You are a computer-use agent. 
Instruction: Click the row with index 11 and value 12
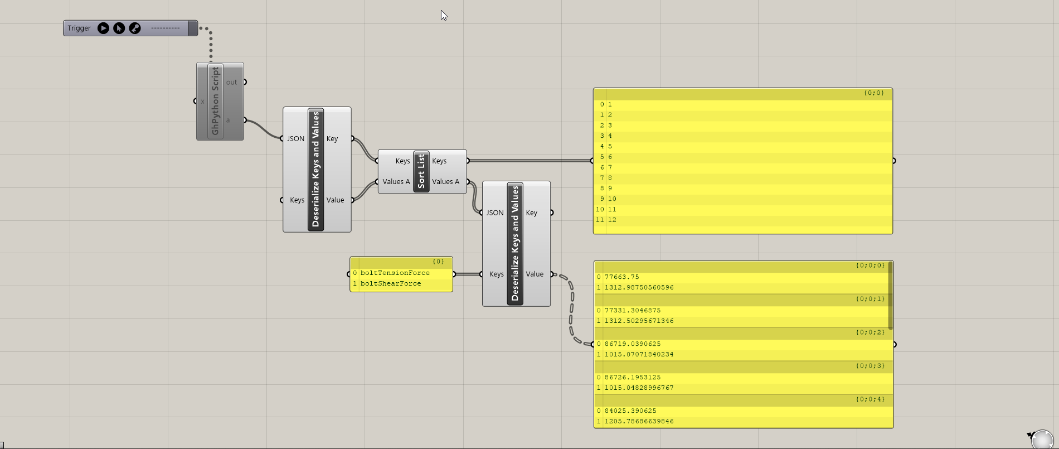click(x=743, y=220)
